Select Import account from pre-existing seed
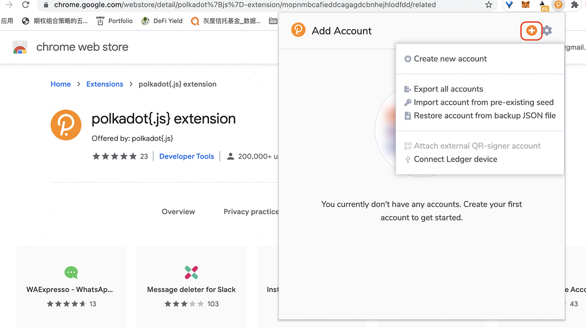The height and width of the screenshot is (335, 586). pyautogui.click(x=484, y=102)
